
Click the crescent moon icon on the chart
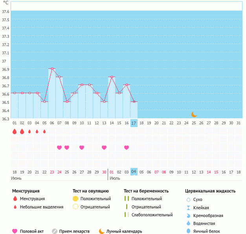point(194,114)
